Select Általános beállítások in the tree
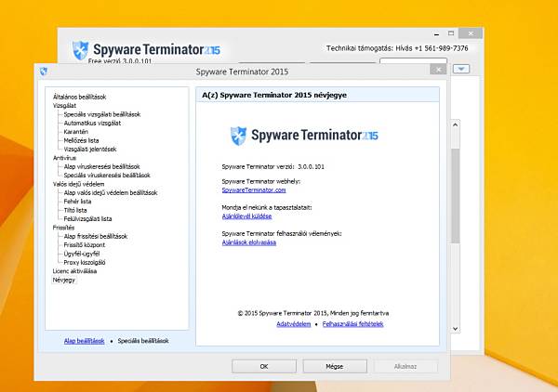Viewport: 558px width, 392px height. 79,97
